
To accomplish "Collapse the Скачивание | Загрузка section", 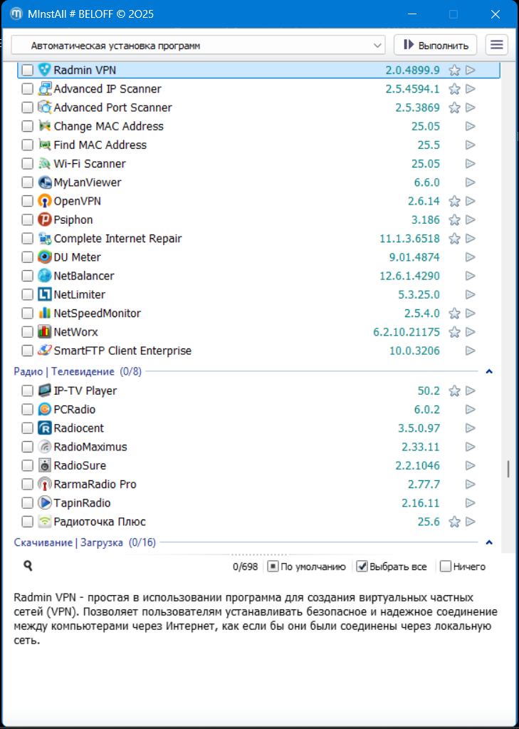I will 489,542.
